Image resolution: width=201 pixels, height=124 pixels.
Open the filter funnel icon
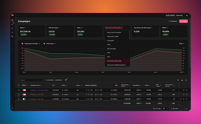coord(66,80)
